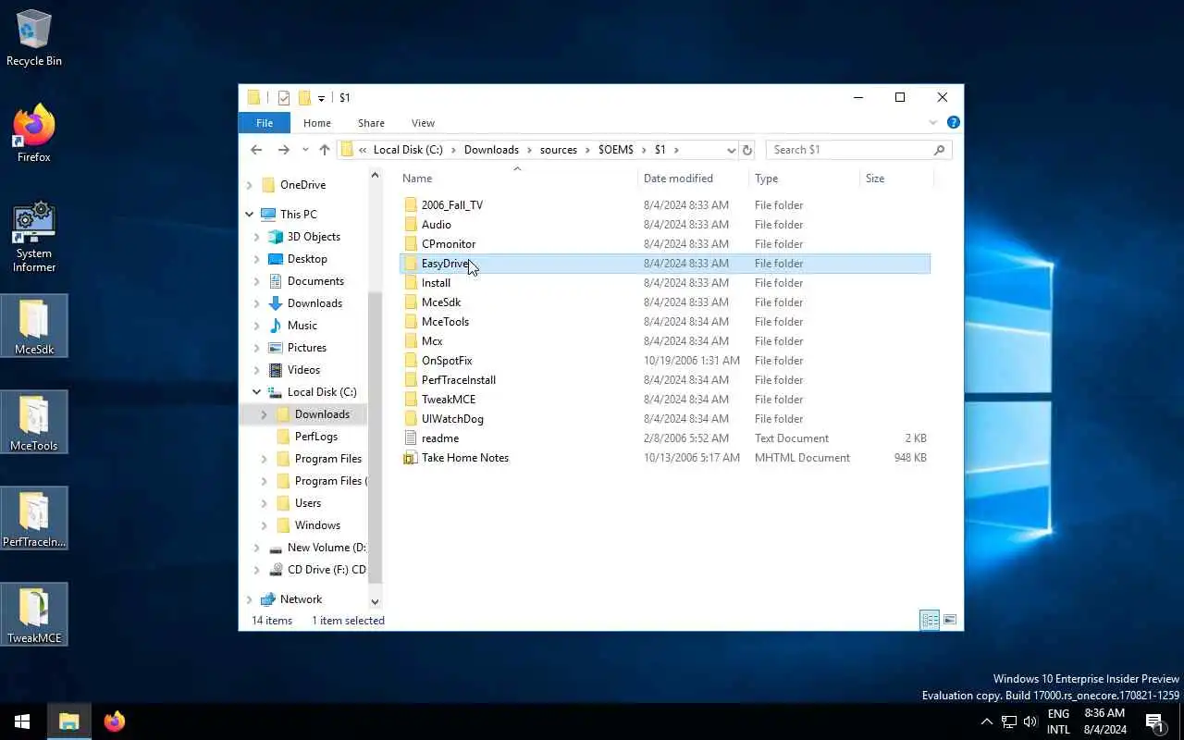Image resolution: width=1184 pixels, height=740 pixels.
Task: Sort by the Type column header
Action: click(804, 179)
